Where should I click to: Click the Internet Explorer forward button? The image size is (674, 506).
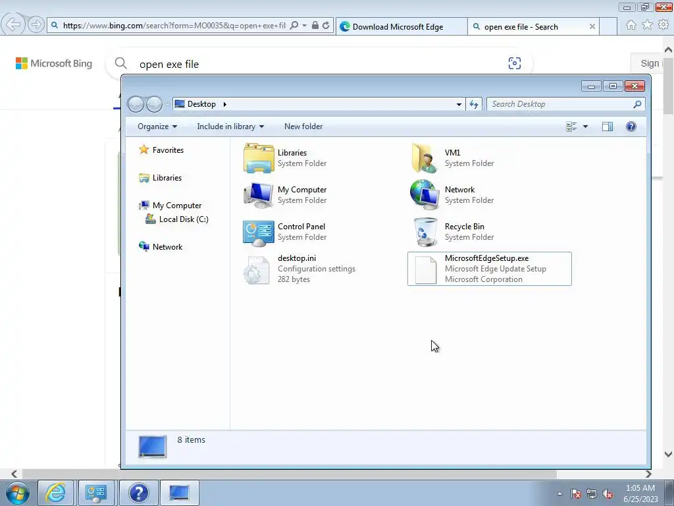(x=36, y=24)
